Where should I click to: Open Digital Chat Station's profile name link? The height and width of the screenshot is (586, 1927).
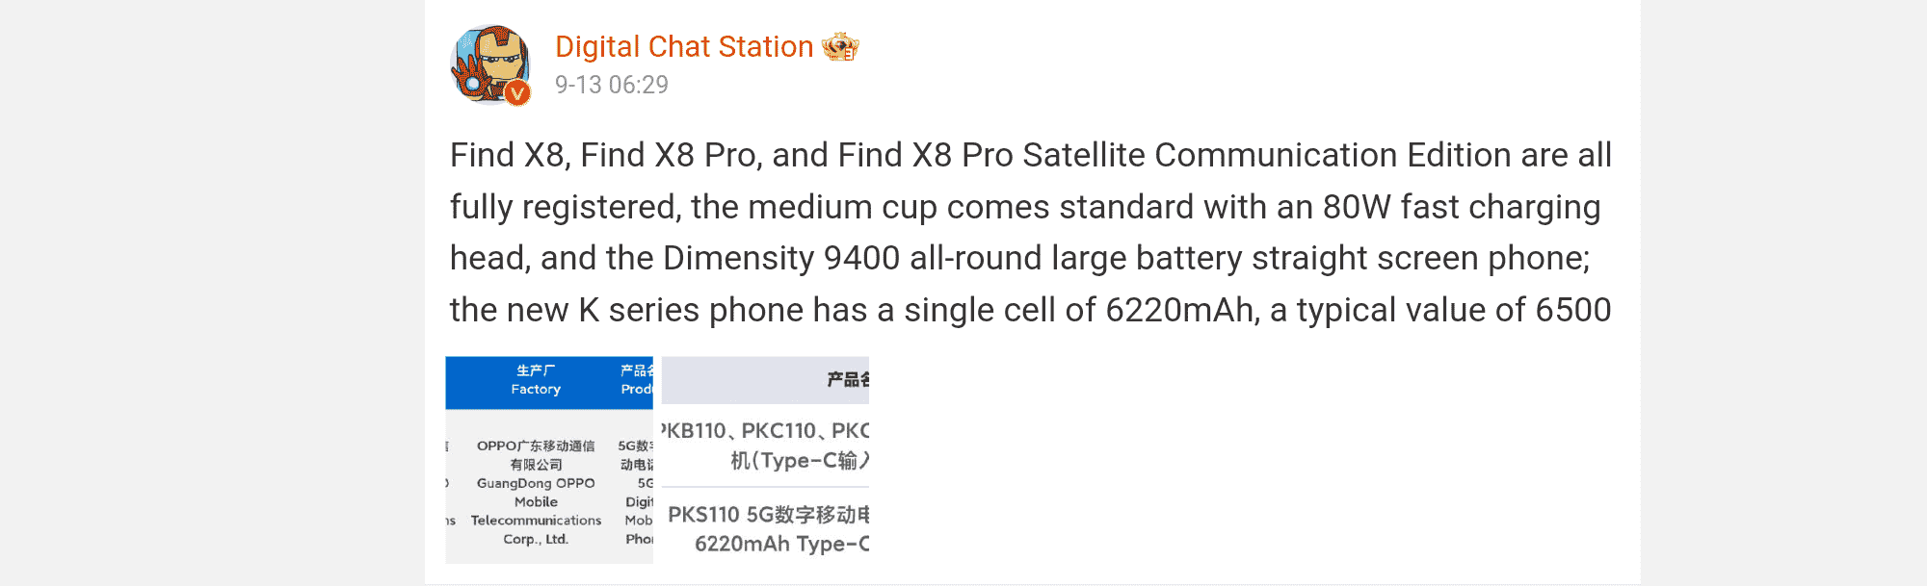(684, 46)
